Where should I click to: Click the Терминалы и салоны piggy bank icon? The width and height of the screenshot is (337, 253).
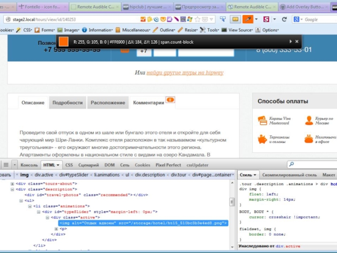tap(262, 139)
